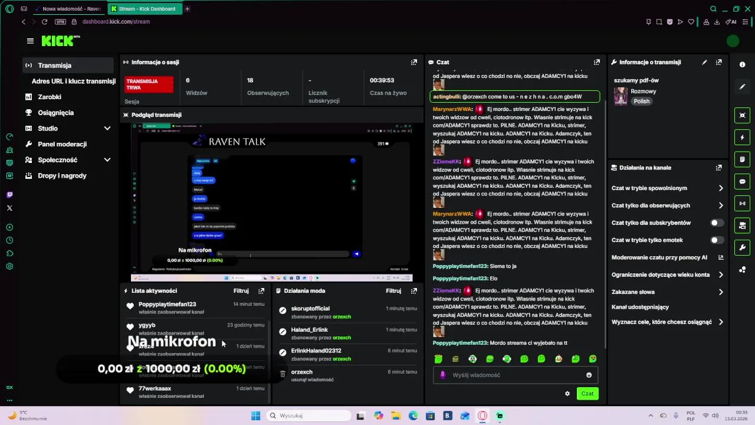The width and height of the screenshot is (755, 425).
Task: Open Adres URL i klucz transmisji
Action: pyautogui.click(x=73, y=81)
